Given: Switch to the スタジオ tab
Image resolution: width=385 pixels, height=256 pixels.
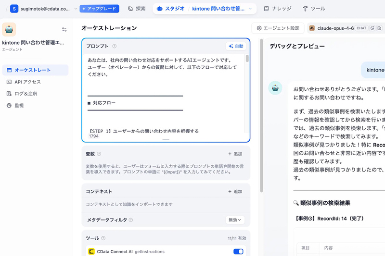Looking at the screenshot, I should 170,9.
